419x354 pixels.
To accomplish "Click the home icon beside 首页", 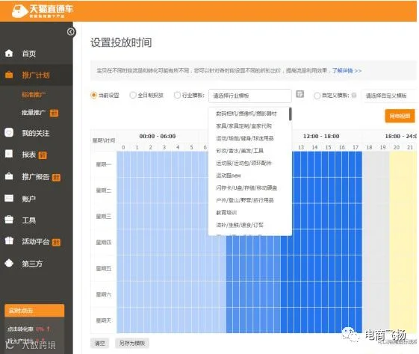I will (x=9, y=53).
